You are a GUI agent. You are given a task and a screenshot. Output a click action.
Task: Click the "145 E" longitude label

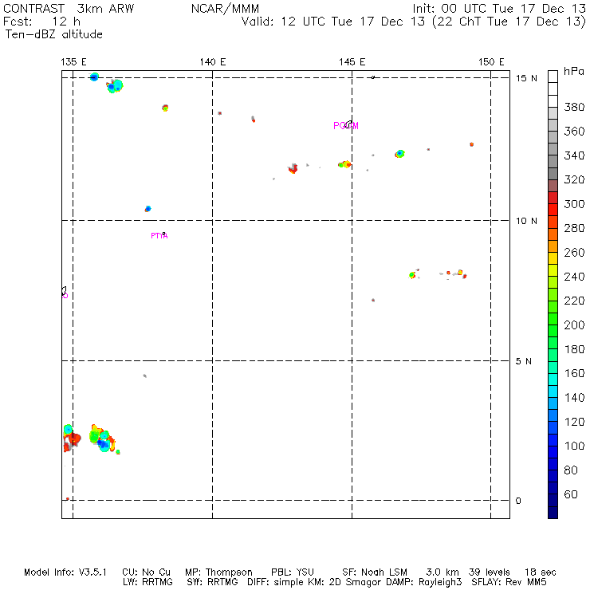click(352, 61)
